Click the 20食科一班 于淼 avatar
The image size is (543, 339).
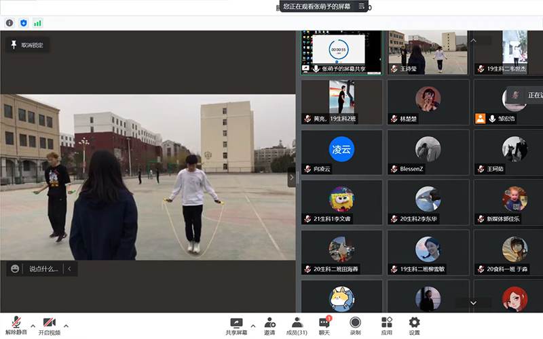coord(515,249)
